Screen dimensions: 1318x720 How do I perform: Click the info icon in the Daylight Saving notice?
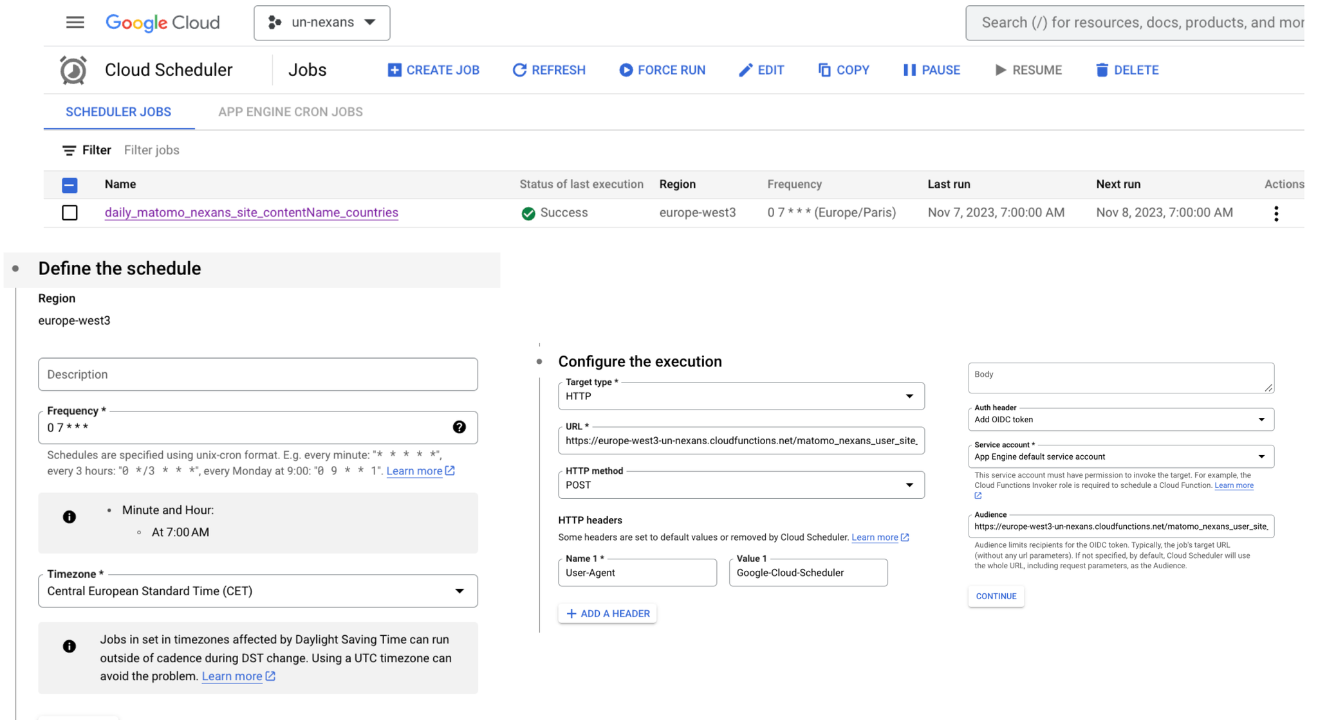[70, 646]
